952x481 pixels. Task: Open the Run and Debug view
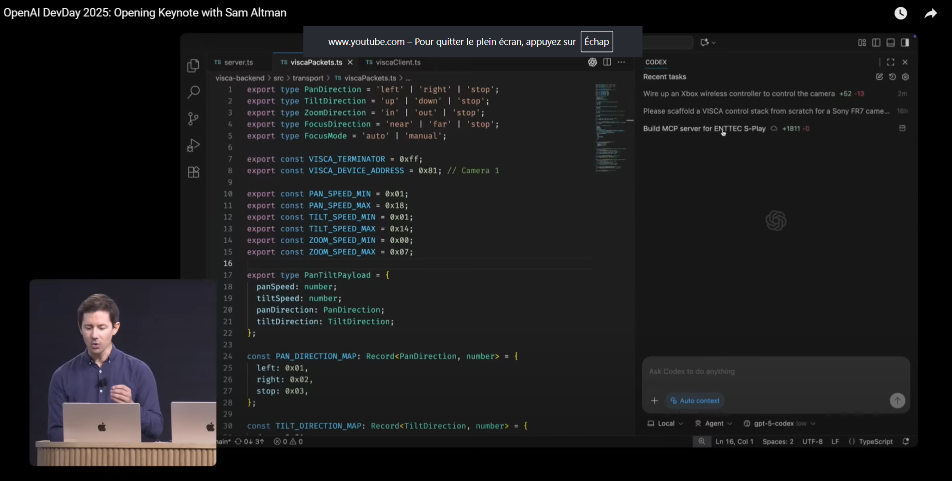tap(193, 145)
